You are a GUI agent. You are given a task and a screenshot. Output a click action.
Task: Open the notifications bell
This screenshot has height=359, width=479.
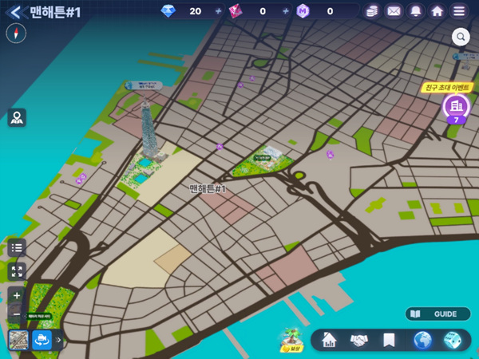pyautogui.click(x=415, y=11)
